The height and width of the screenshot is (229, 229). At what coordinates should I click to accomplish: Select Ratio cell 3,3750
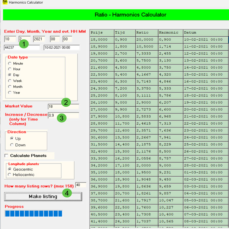coord(147,89)
